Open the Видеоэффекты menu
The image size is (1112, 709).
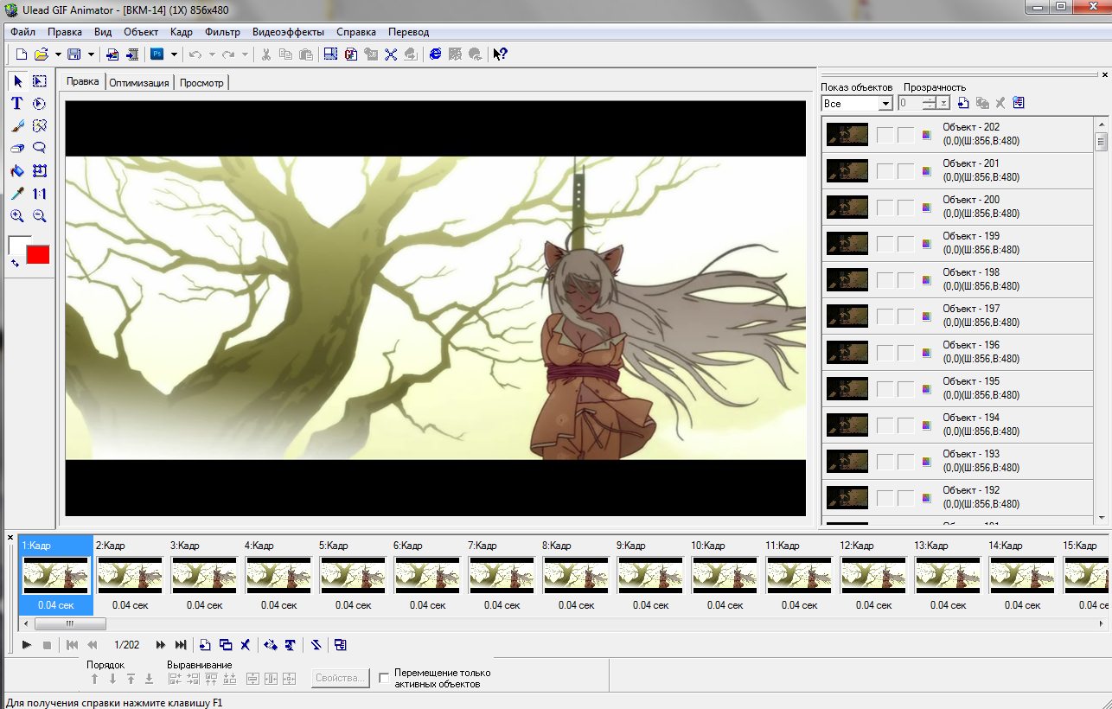click(289, 32)
